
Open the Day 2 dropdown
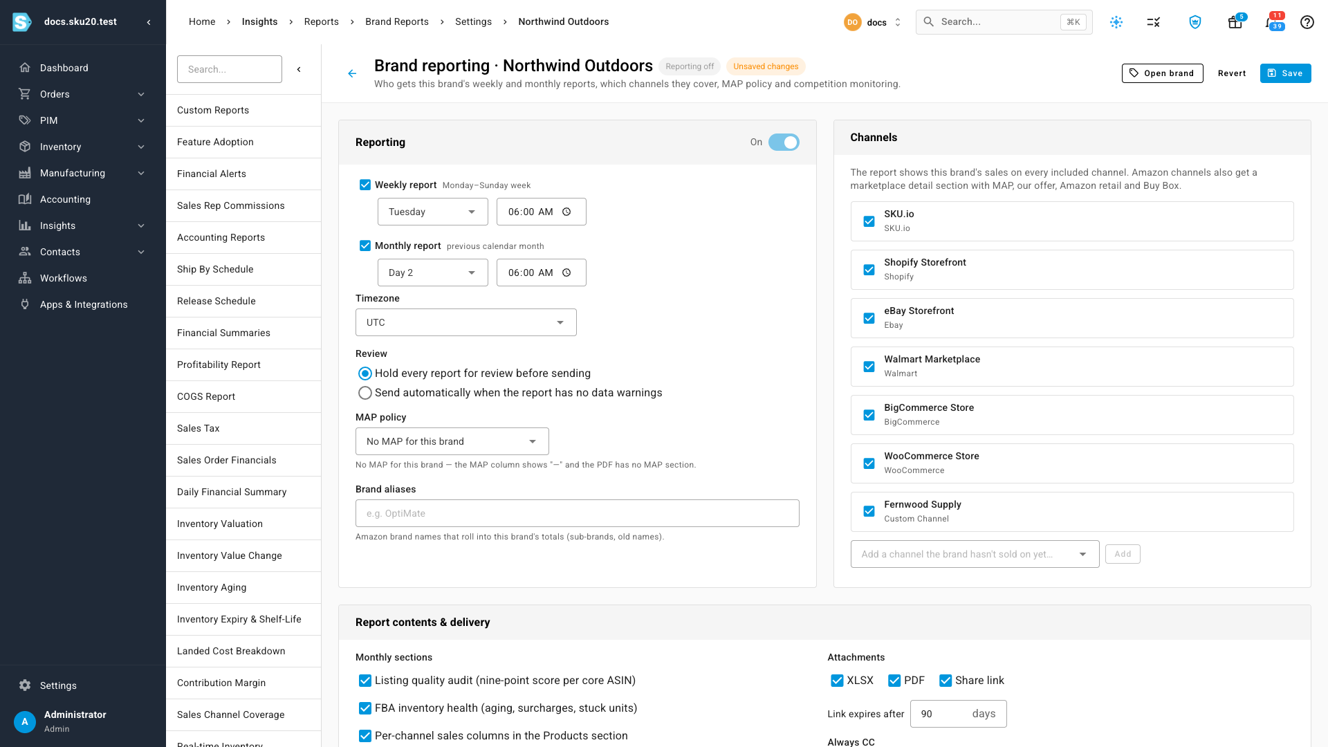tap(433, 273)
